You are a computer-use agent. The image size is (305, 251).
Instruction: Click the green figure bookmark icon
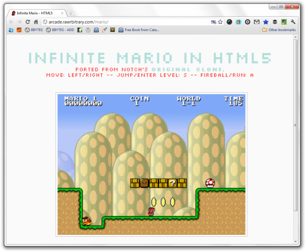[x=80, y=30]
